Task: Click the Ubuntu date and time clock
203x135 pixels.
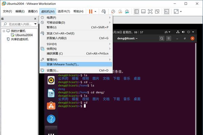Action: tap(128, 32)
